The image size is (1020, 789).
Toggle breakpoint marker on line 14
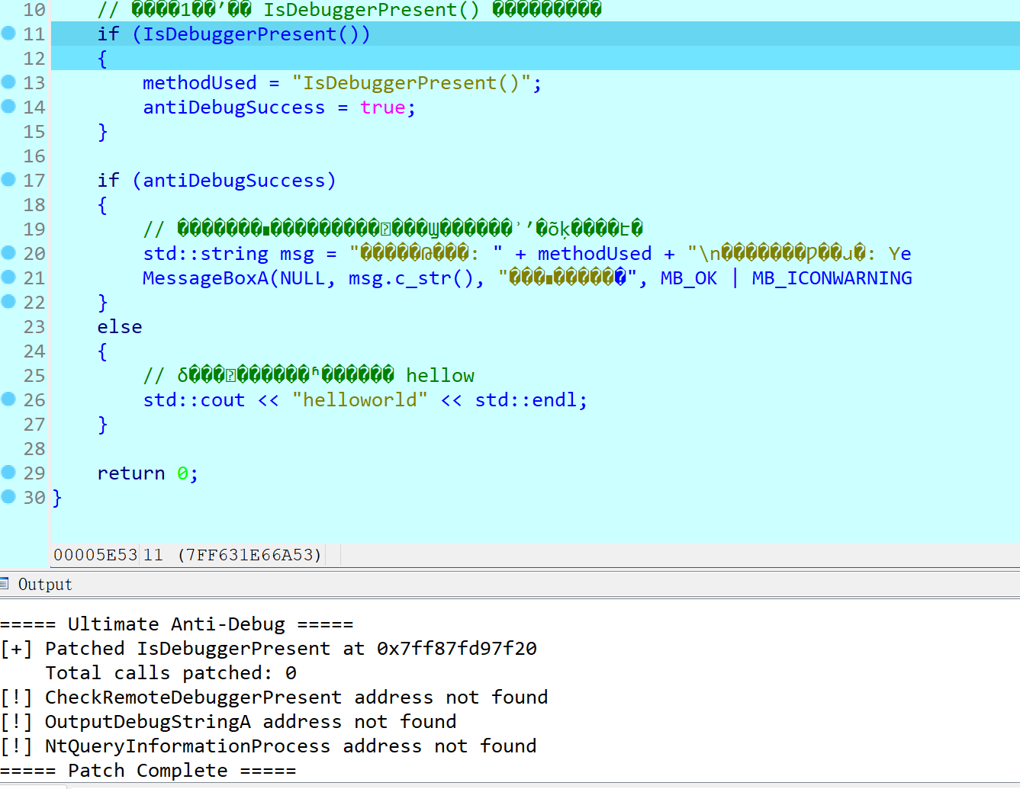[8, 107]
